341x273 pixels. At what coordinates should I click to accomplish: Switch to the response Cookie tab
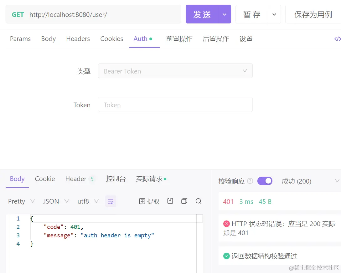point(45,179)
